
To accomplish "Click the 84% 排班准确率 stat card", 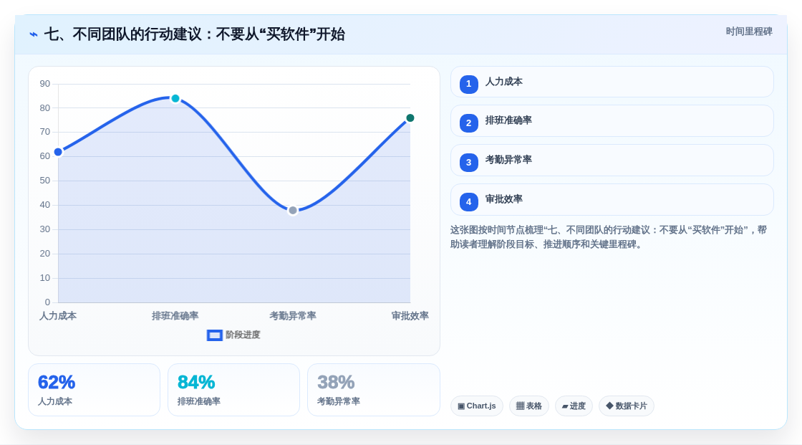I will [x=233, y=391].
